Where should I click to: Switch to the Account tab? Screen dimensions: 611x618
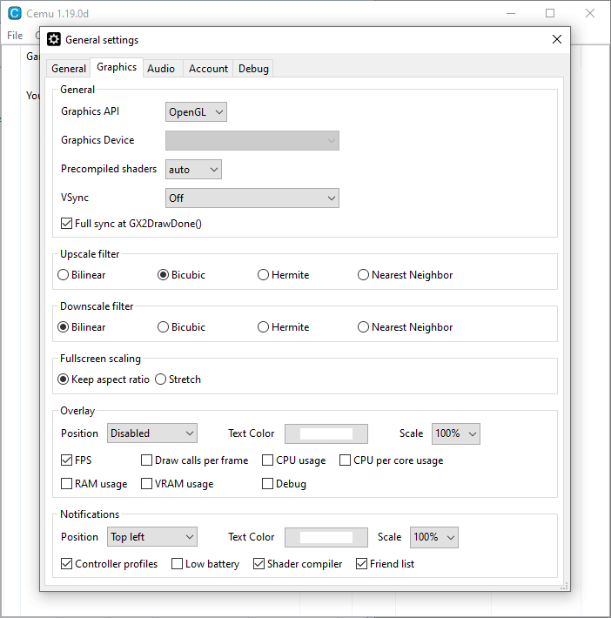[208, 69]
